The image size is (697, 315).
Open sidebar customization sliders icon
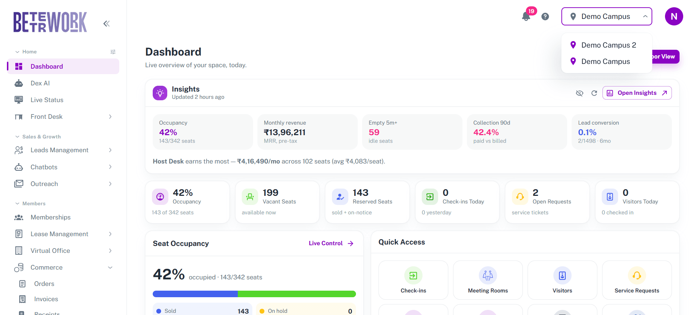tap(113, 52)
